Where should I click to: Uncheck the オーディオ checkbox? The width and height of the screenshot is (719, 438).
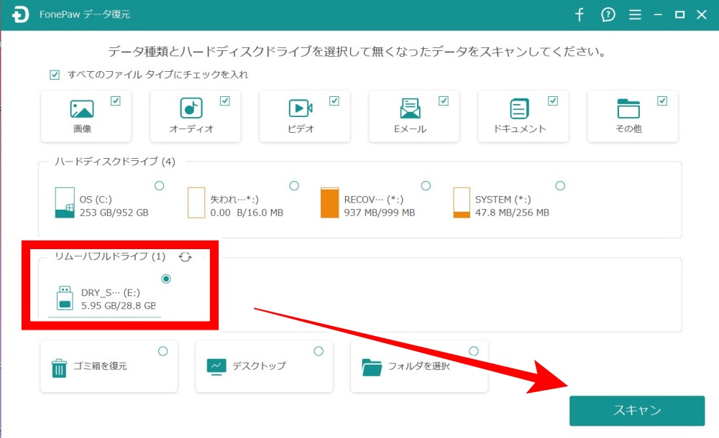[224, 101]
